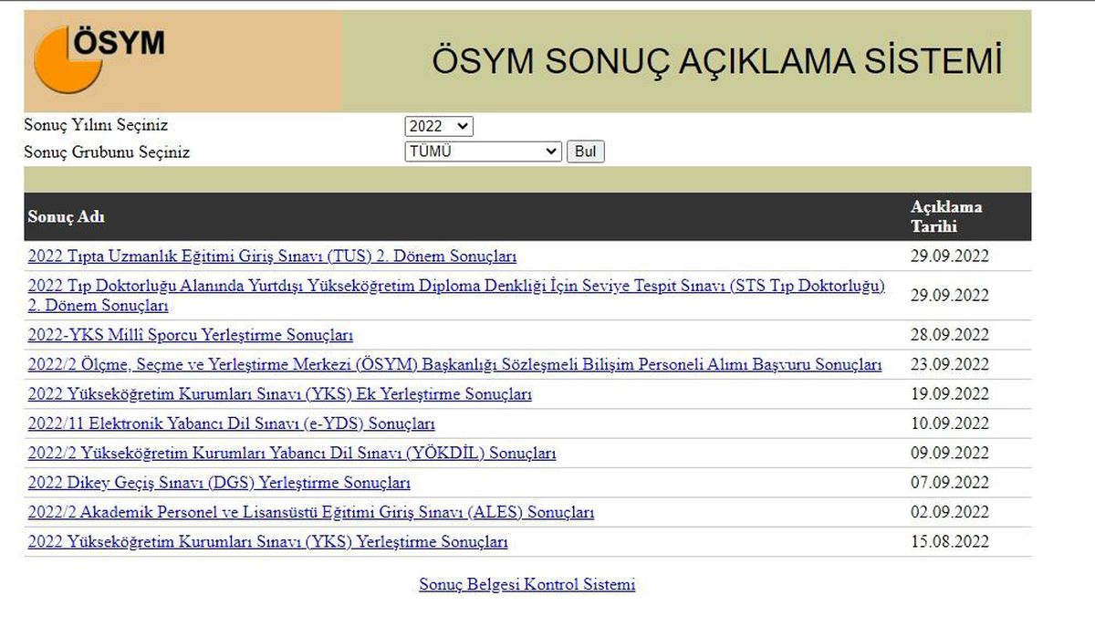Open the YKS Millî Sporcu Yerleştirme link
The height and width of the screenshot is (627, 1095).
click(x=191, y=336)
